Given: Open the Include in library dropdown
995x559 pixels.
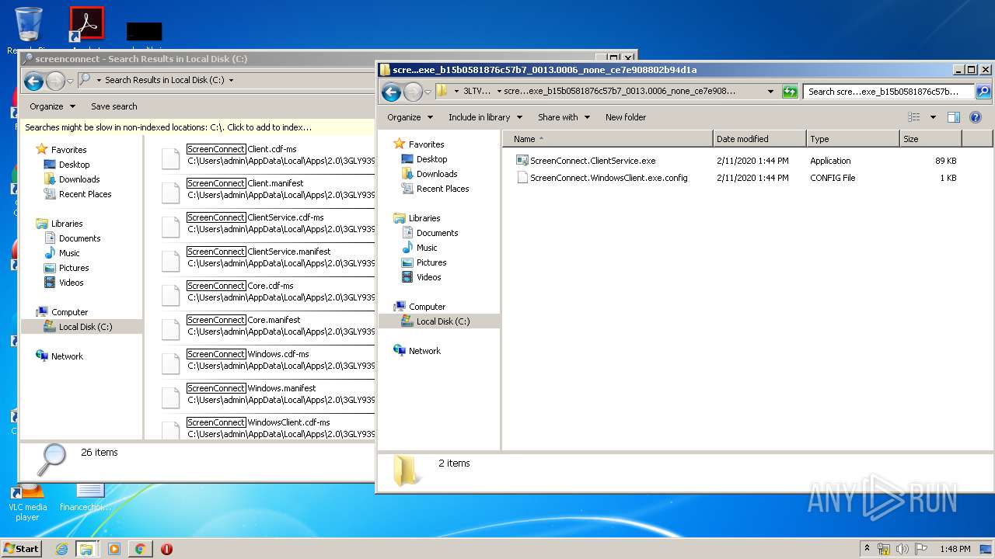Looking at the screenshot, I should tap(485, 117).
